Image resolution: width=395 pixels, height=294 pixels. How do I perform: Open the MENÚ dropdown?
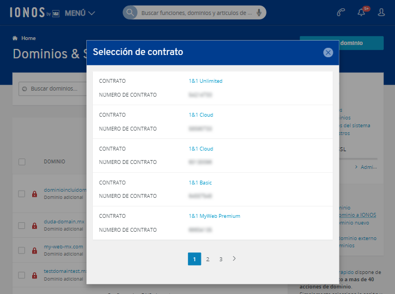click(80, 13)
